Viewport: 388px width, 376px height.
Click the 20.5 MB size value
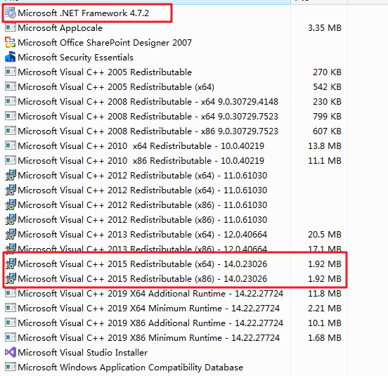325,234
